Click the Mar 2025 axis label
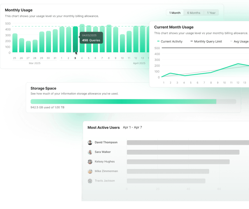Screen dimensions: 249x209 (35, 63)
